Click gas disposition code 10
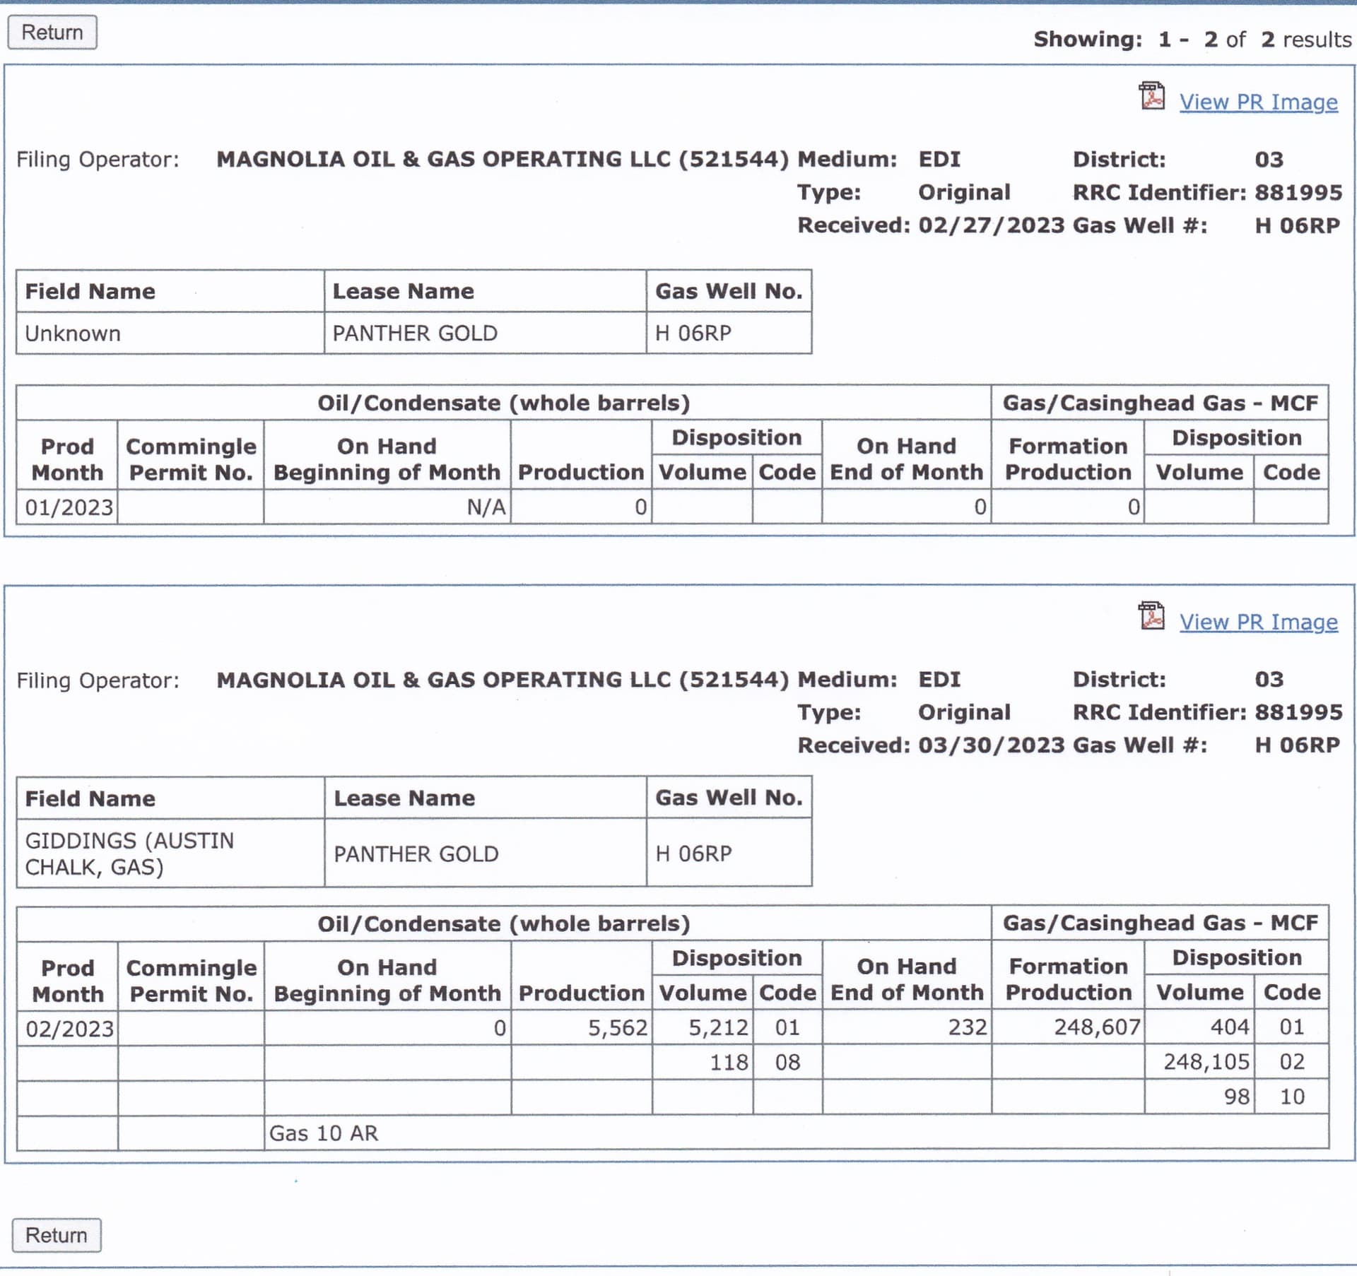Image resolution: width=1357 pixels, height=1276 pixels. click(1292, 1097)
